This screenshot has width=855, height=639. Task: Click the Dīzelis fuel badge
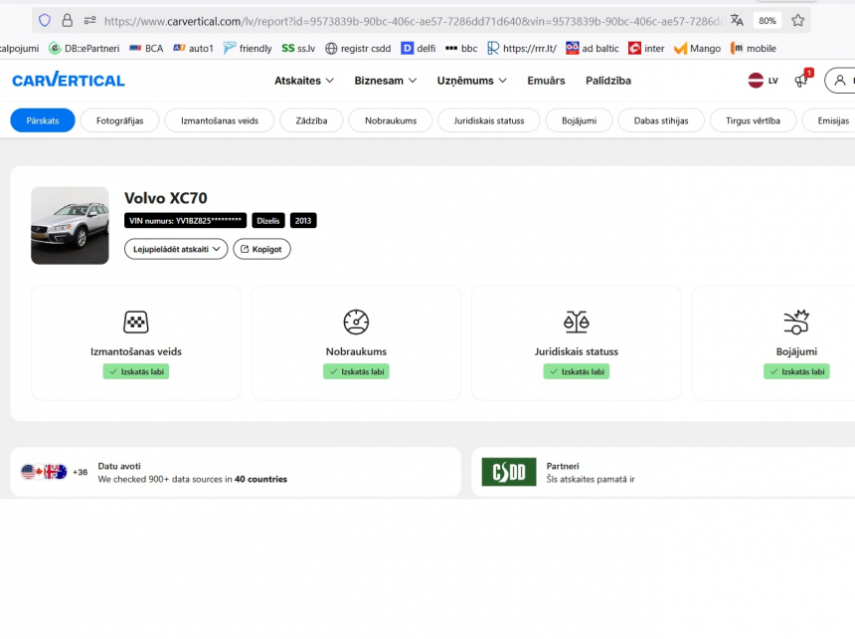click(x=268, y=220)
